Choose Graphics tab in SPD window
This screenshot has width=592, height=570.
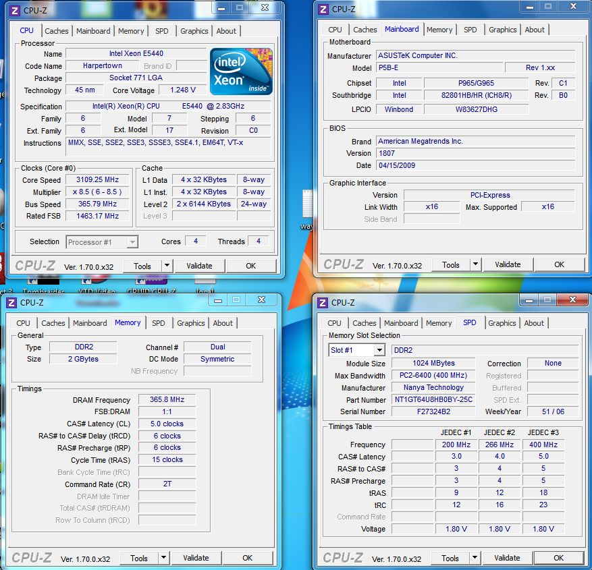tap(502, 323)
